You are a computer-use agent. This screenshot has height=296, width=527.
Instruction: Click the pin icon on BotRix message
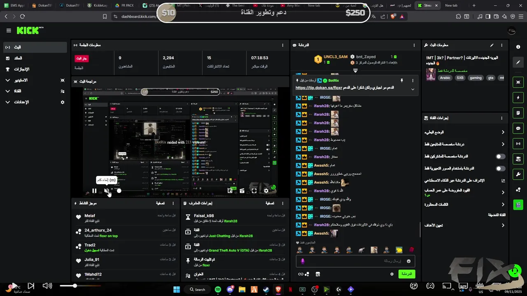pos(402,81)
